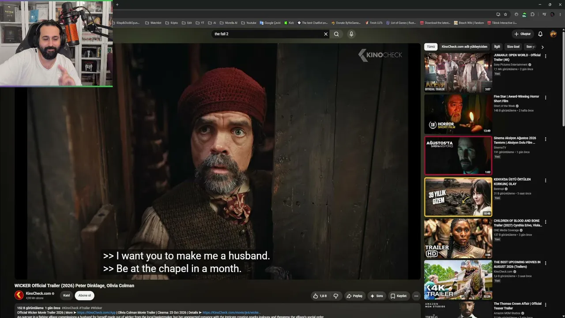The image size is (565, 318).
Task: Open the 35 Yıllık Gizem video thumbnail
Action: pos(458,197)
